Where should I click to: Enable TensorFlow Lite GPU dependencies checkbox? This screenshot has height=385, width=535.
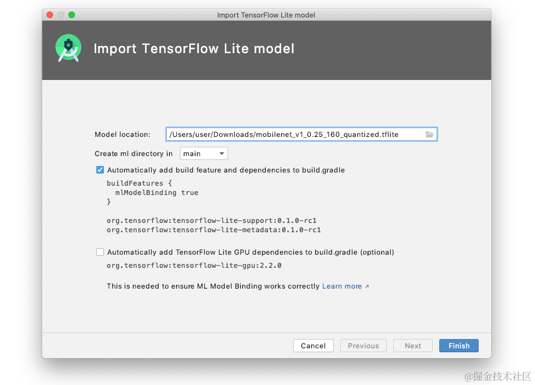pyautogui.click(x=100, y=252)
